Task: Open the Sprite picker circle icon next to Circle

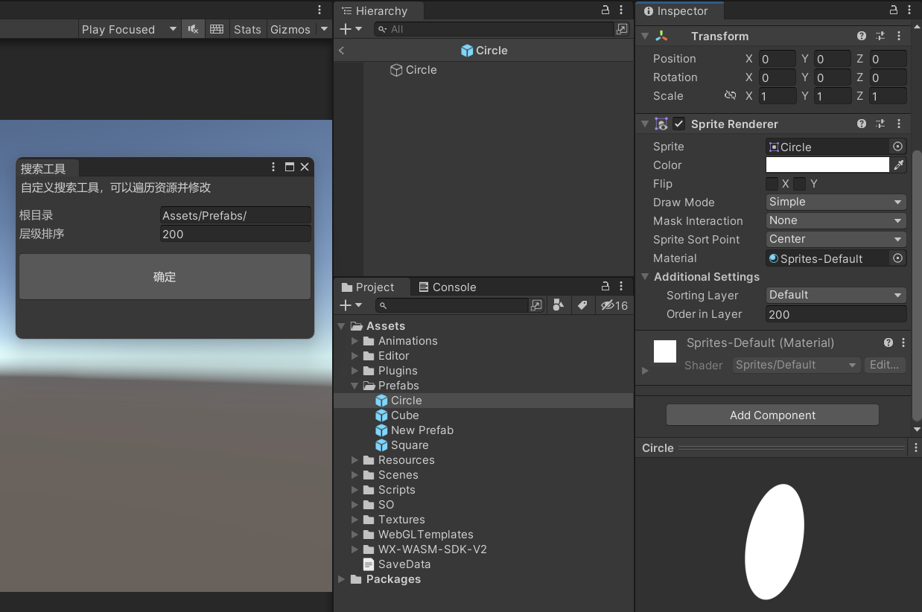Action: coord(897,147)
